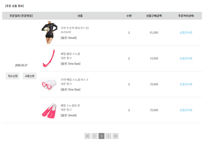Click 상품준비중 status for the snorkel mask
Viewport: 206px width, 145px height.
pyautogui.click(x=186, y=84)
